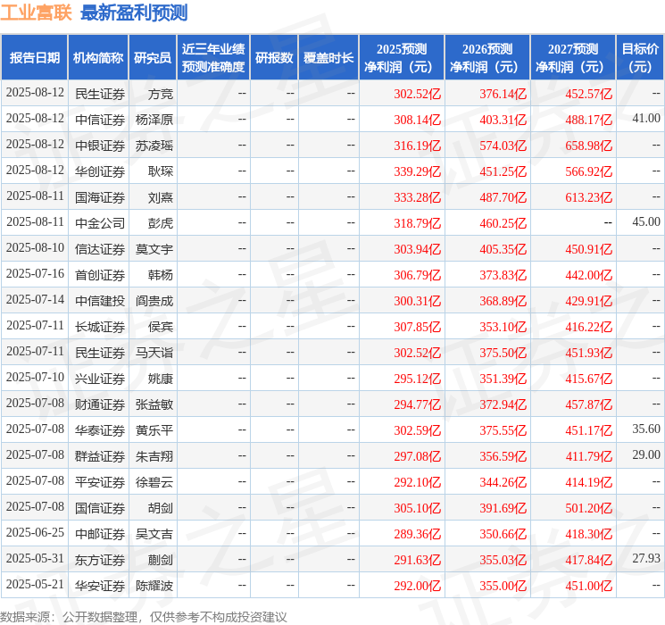
Task: Select the 东方证券 institution cell
Action: [100, 560]
